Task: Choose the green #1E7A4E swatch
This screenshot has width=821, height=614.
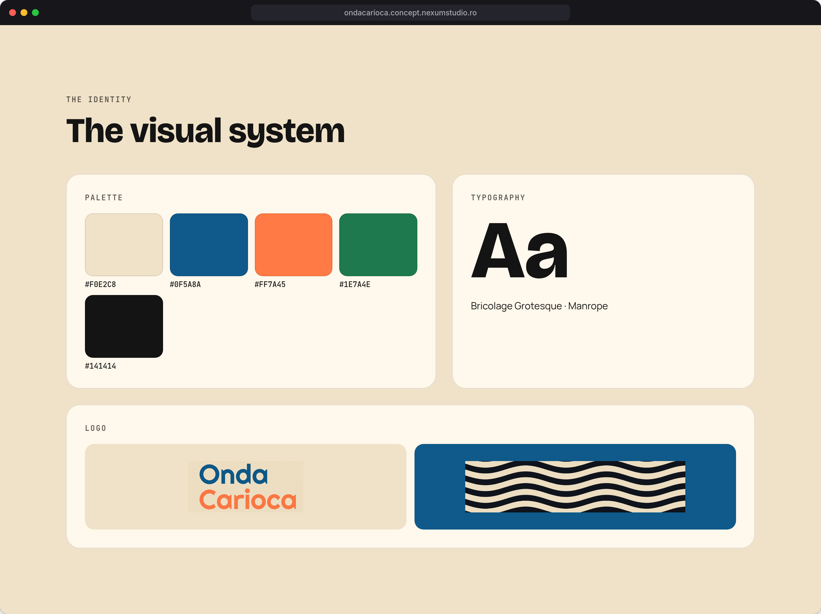Action: click(x=378, y=245)
